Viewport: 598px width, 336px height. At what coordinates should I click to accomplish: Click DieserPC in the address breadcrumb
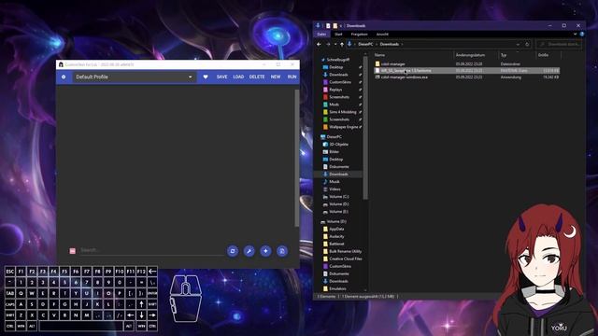tap(365, 44)
